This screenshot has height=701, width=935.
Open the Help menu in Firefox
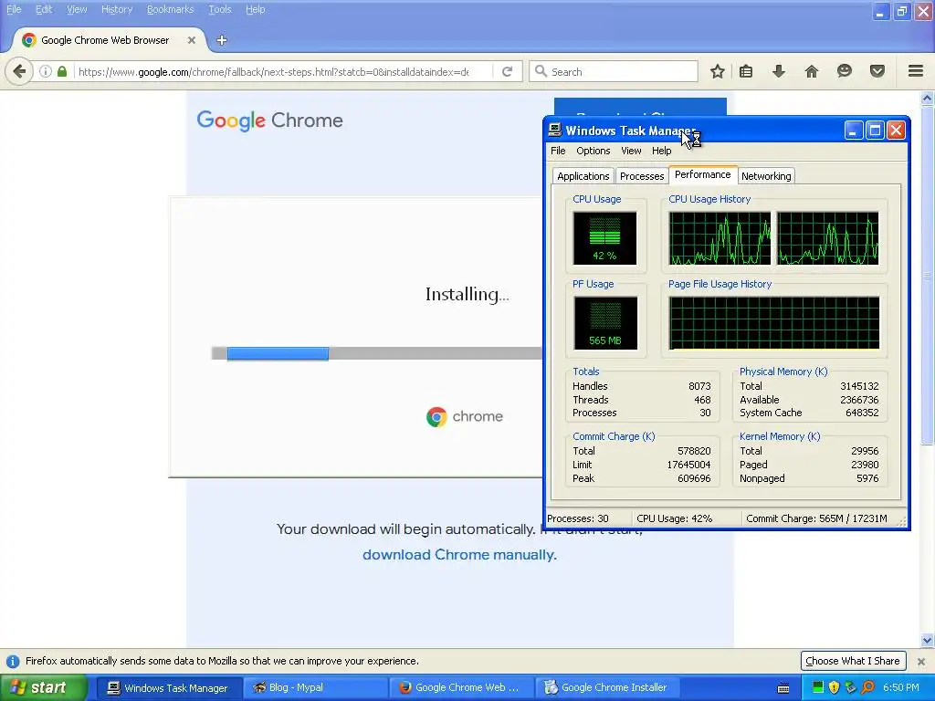[256, 9]
